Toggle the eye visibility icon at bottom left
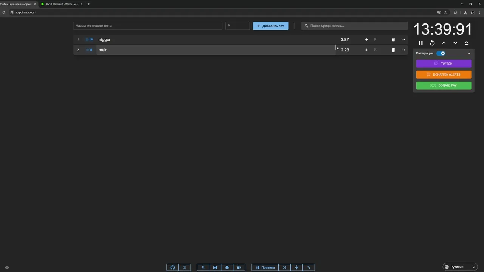 coord(7,267)
